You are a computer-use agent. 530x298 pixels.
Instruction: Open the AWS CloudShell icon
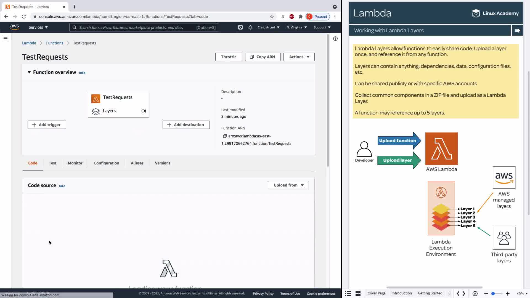[240, 27]
